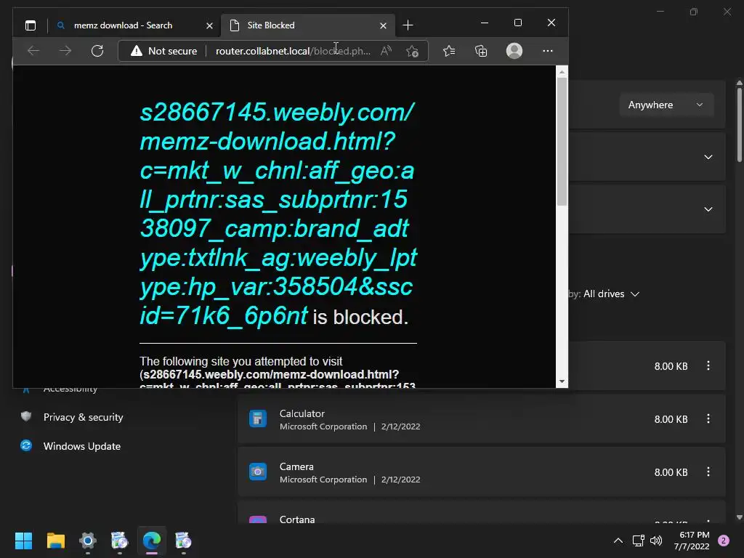This screenshot has width=744, height=558.
Task: Open a new Edge tab
Action: coord(408,25)
